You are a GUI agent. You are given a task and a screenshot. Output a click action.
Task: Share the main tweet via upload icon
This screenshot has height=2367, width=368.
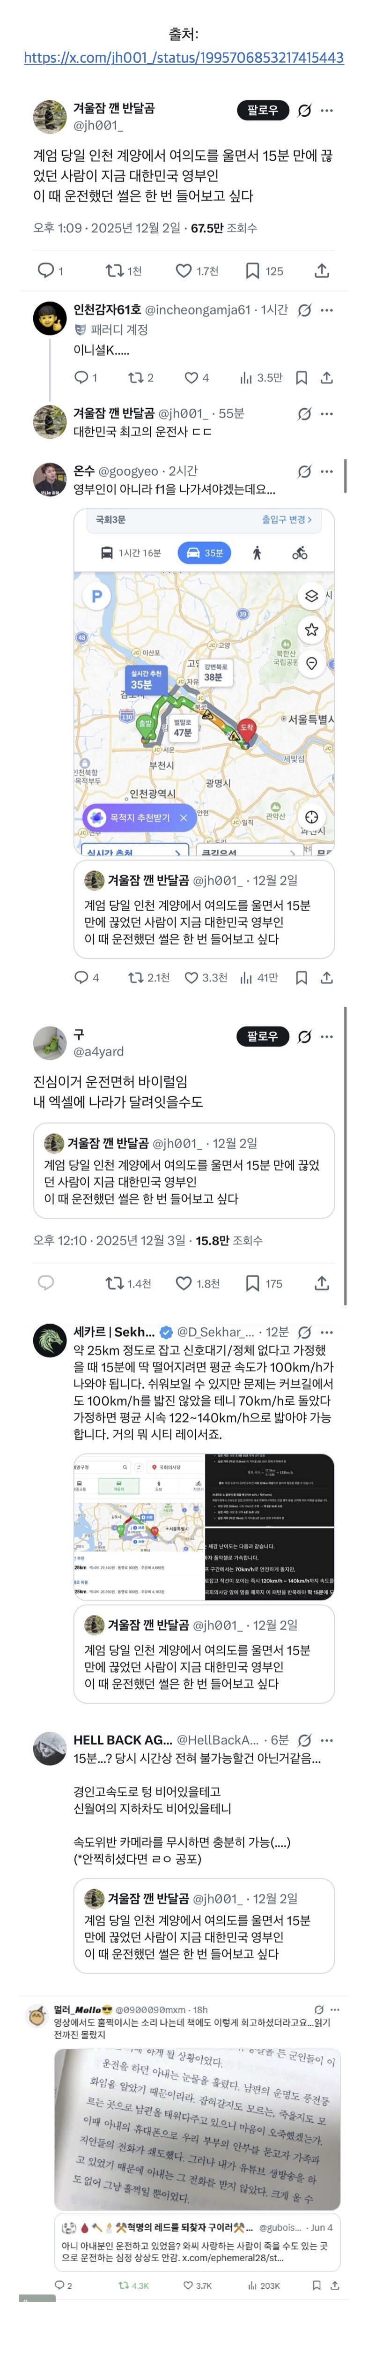point(322,271)
